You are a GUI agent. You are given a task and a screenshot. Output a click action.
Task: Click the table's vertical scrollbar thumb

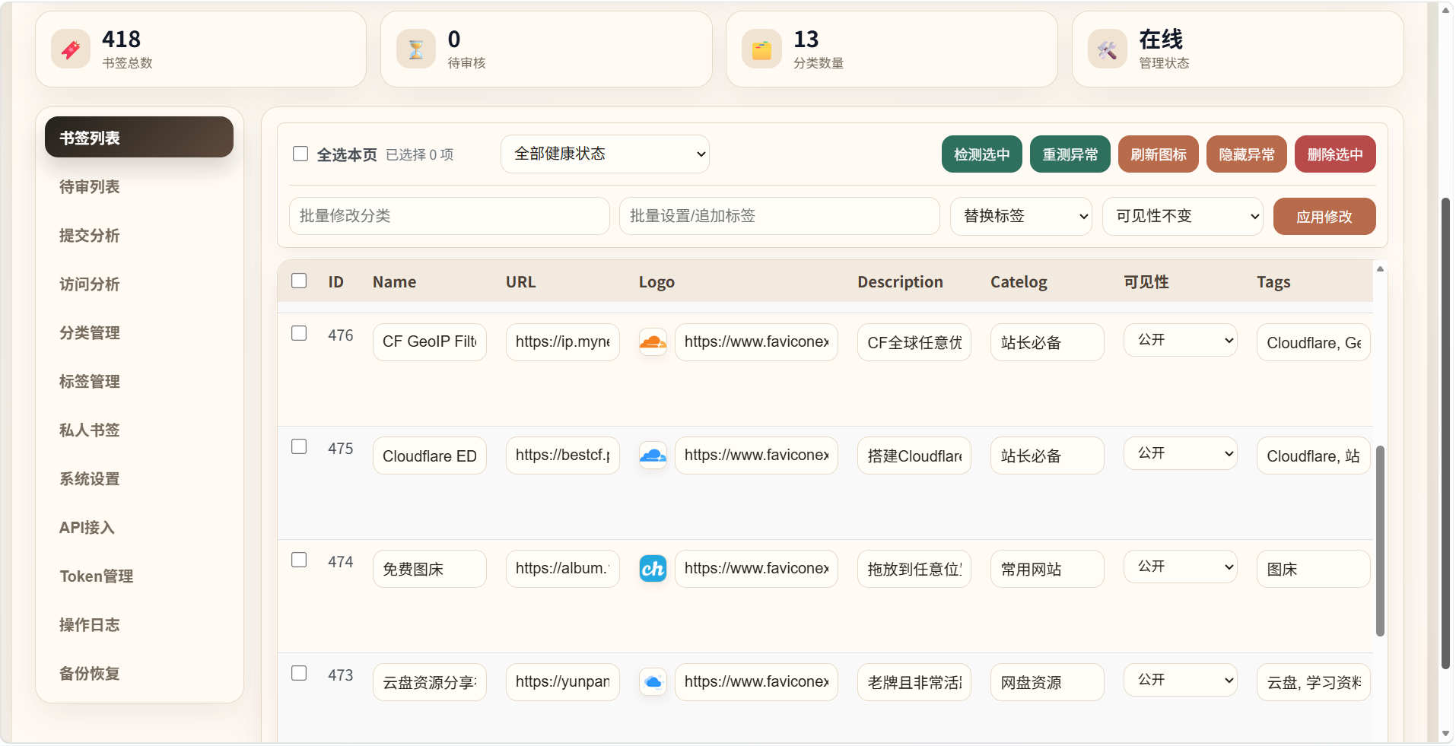click(x=1380, y=541)
